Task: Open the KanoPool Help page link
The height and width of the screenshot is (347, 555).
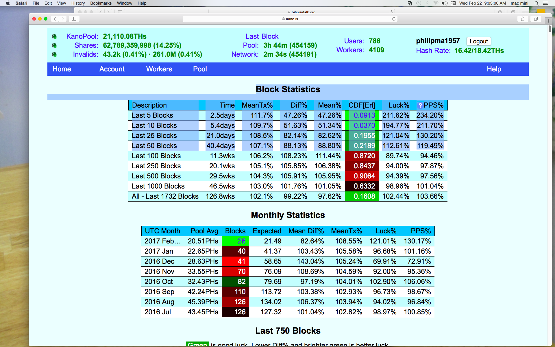Action: coord(494,69)
